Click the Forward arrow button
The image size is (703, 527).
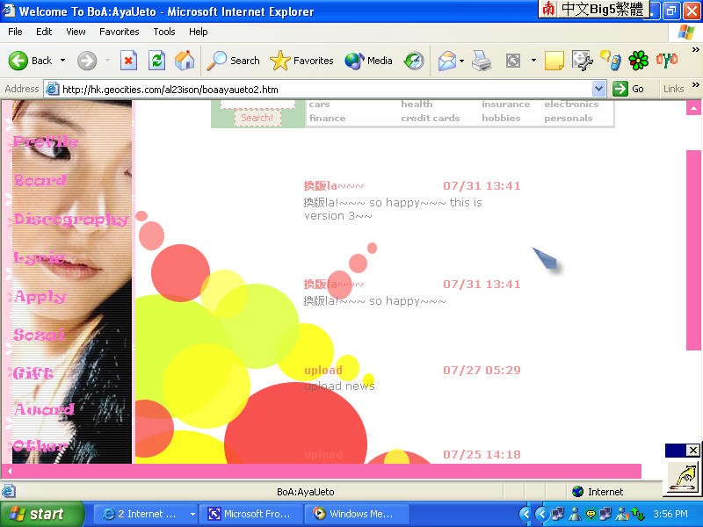point(86,61)
